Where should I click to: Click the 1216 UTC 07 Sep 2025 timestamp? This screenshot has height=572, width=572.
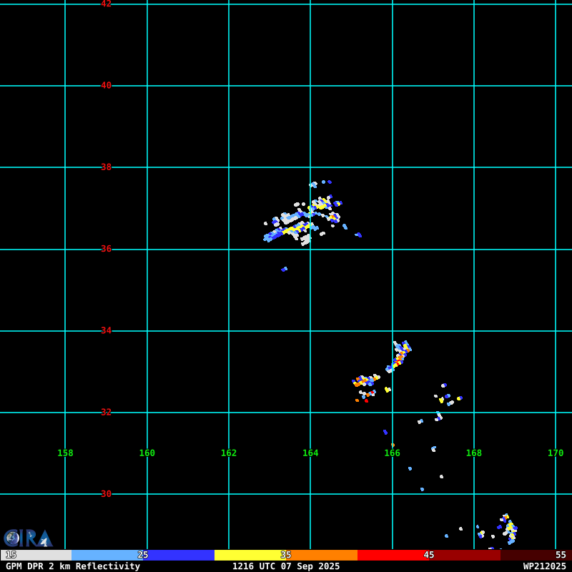coord(286,566)
